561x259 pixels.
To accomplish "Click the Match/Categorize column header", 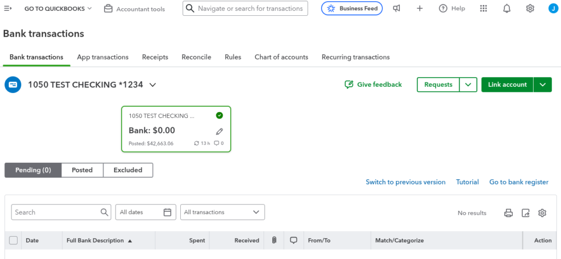I will tap(399, 240).
